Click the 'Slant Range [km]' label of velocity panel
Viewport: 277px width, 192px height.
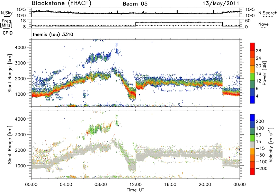pyautogui.click(x=10, y=145)
